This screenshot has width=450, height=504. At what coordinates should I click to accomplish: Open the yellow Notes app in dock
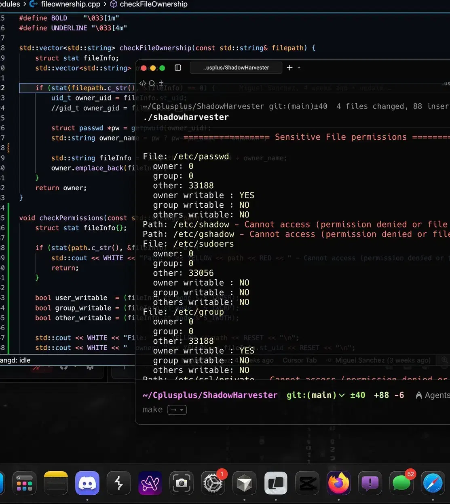point(56,483)
